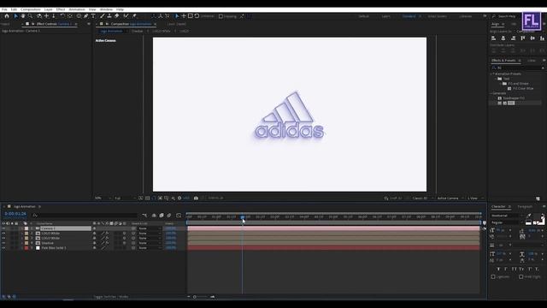Viewport: 547px width, 308px height.
Task: Select the Roto Brush tool
Action: click(126, 16)
